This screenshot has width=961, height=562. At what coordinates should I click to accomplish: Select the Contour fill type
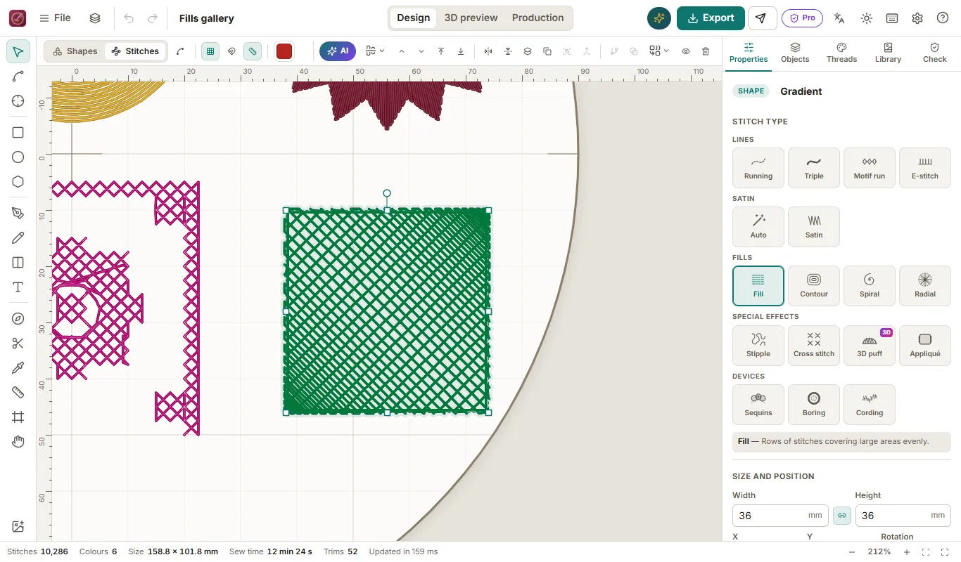(x=814, y=286)
